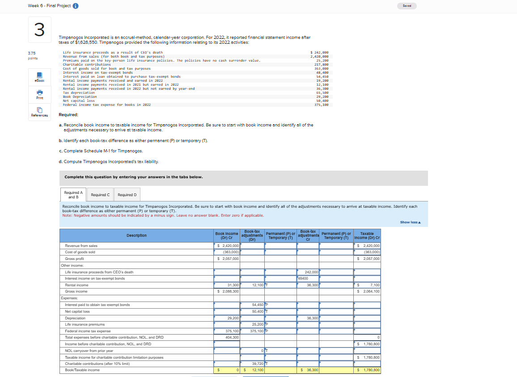Edit Life insurance proceeds book income cell

(227, 272)
